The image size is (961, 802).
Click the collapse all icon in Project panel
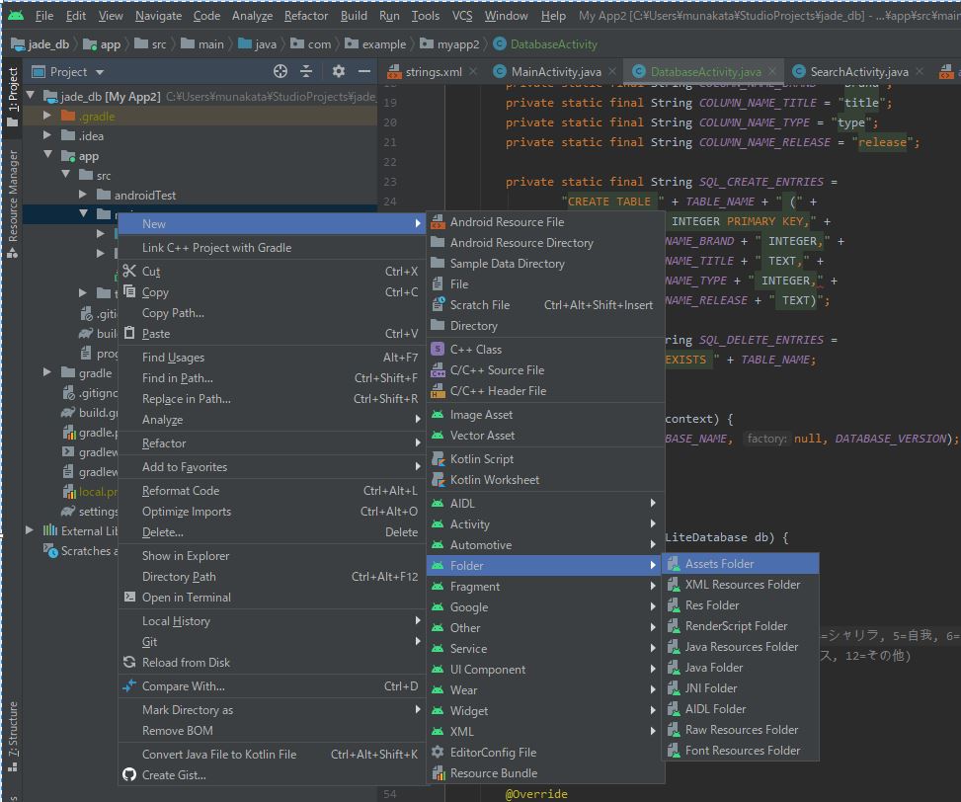[306, 71]
